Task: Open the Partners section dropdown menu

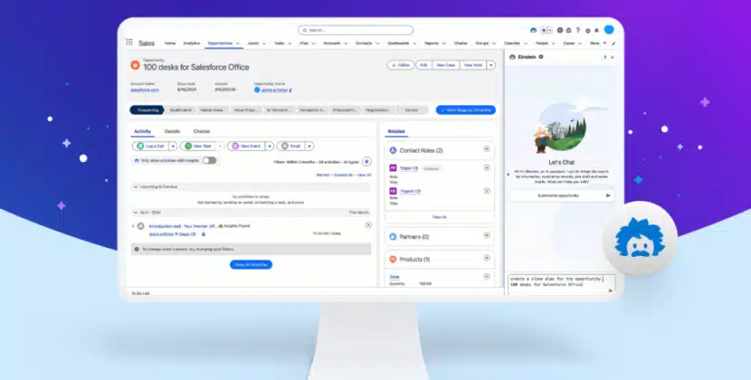Action: pos(487,235)
